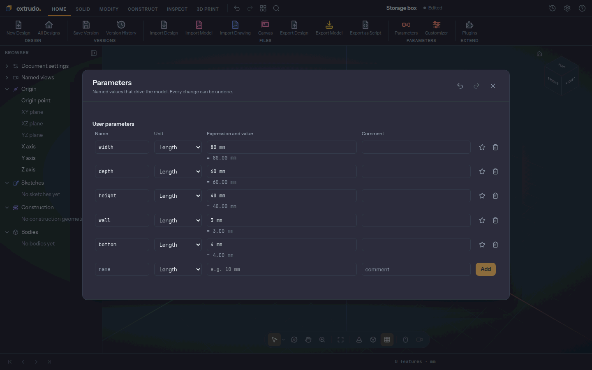Close the Parameters dialog

[493, 86]
